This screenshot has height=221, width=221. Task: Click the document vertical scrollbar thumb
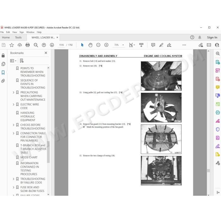[x=208, y=170]
